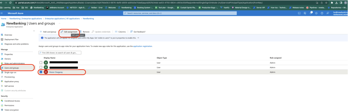Open Conditional Access under Security
348x112 pixels.
[12, 101]
